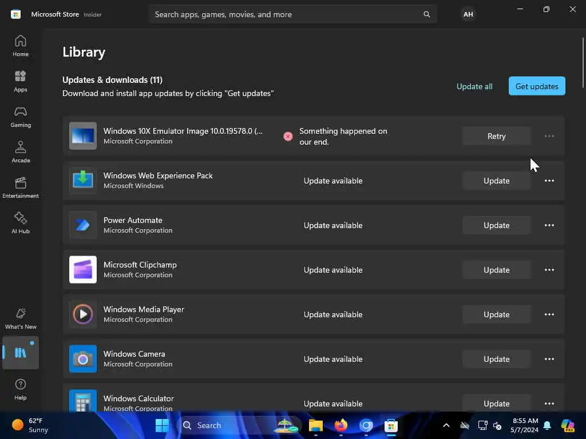Update Power Automate

496,225
